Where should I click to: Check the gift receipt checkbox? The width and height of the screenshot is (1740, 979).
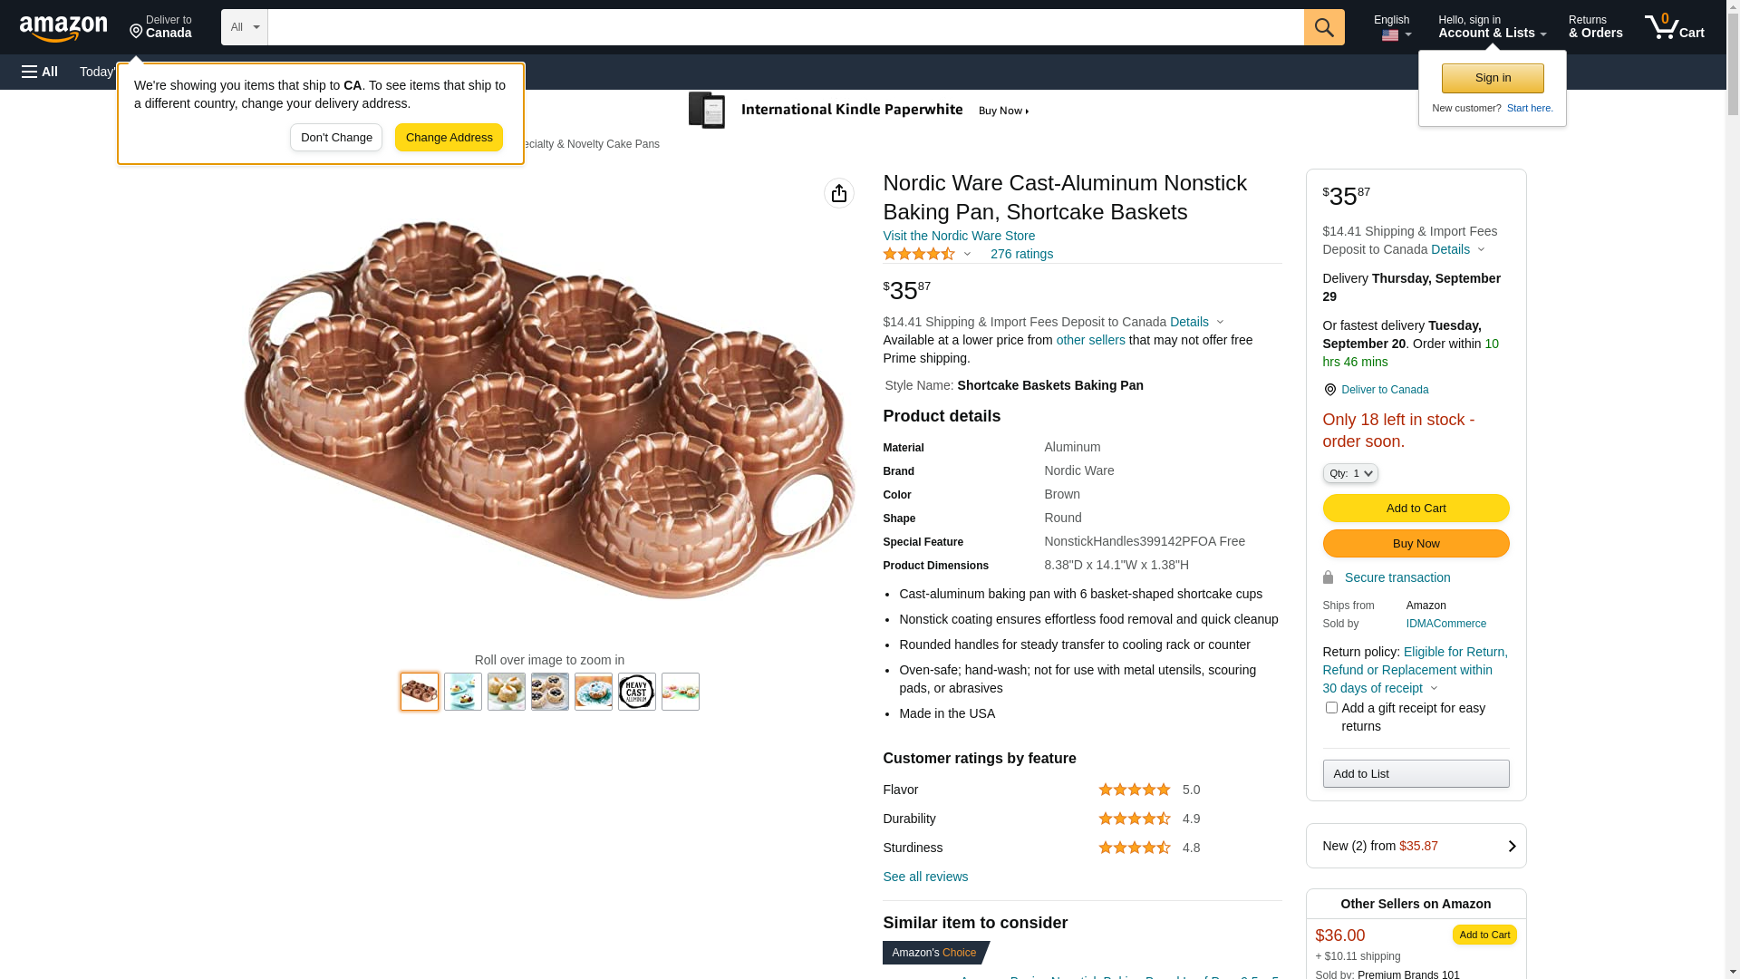[1331, 708]
